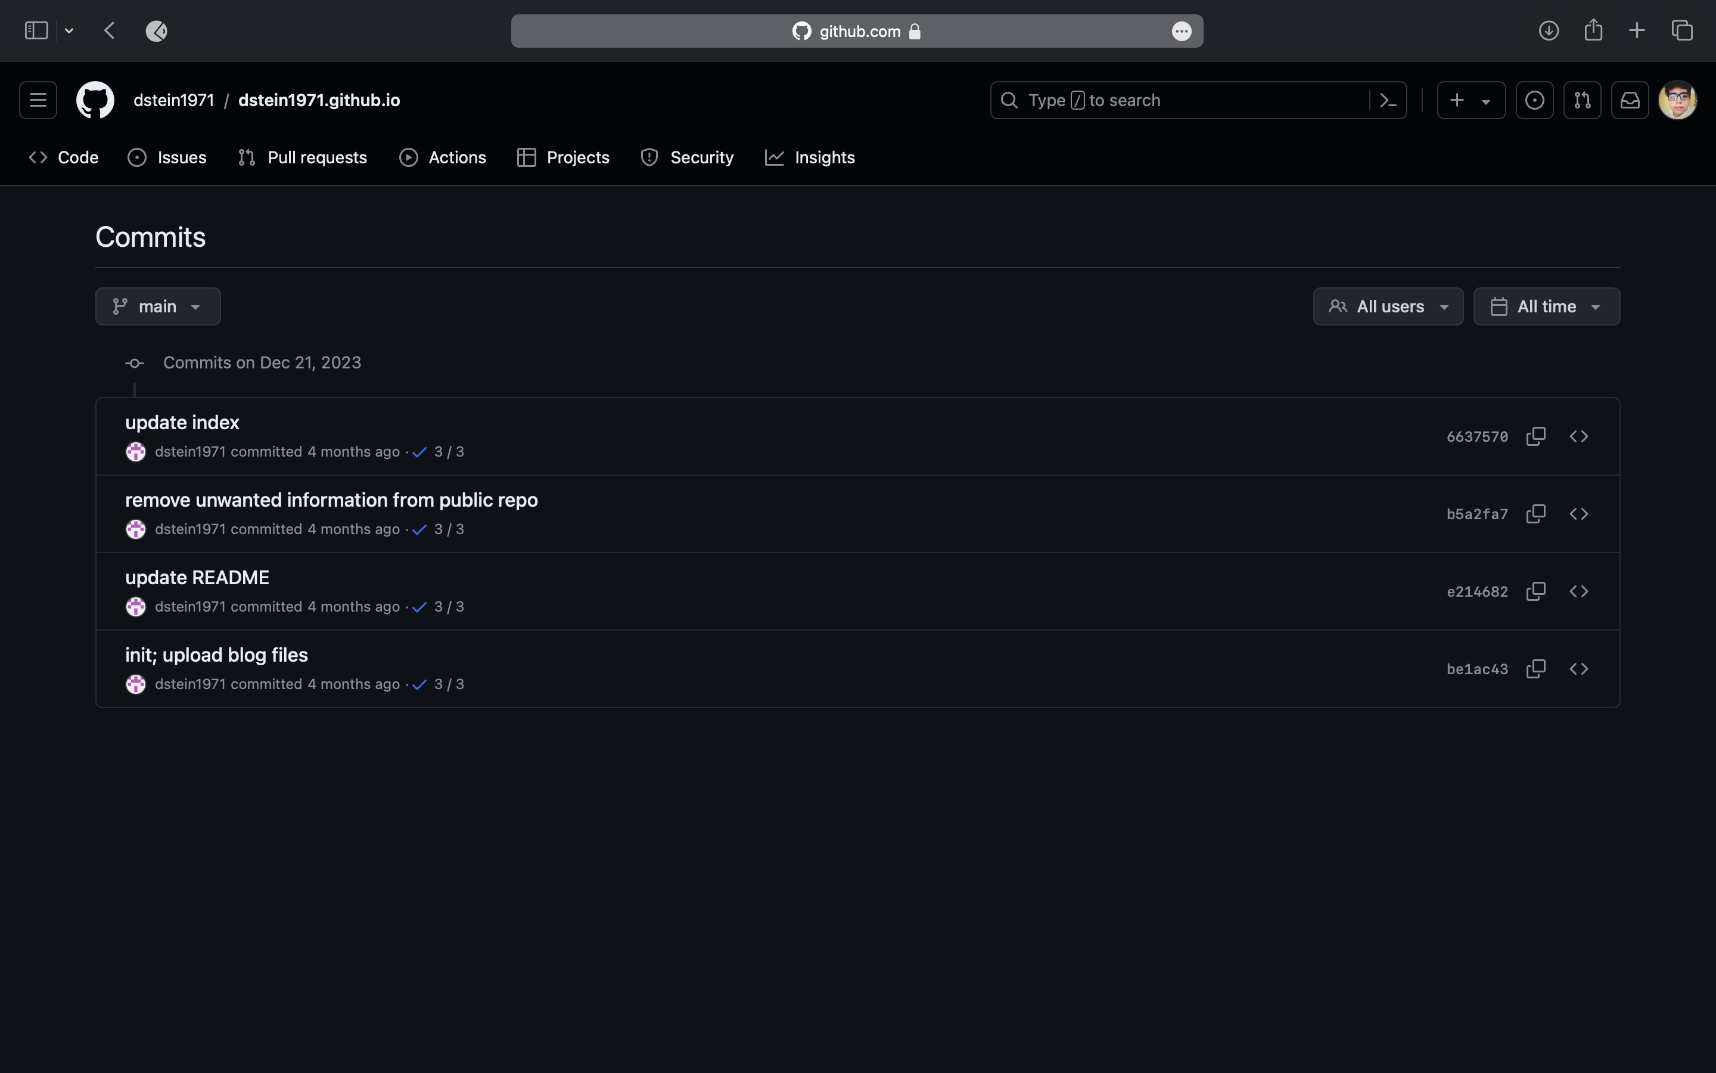1716x1073 pixels.
Task: Click the Insights icon
Action: point(775,157)
